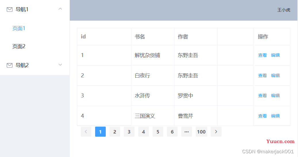Select the book title 水浒传

(142, 95)
